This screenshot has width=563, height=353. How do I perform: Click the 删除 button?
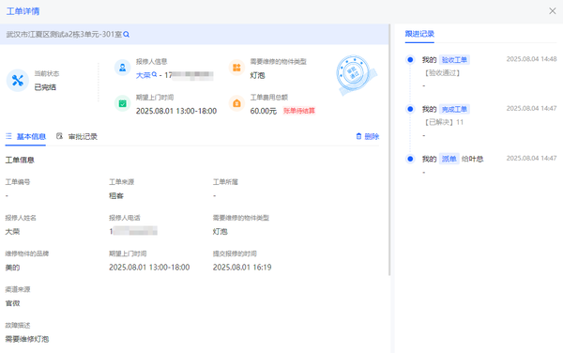tap(367, 136)
